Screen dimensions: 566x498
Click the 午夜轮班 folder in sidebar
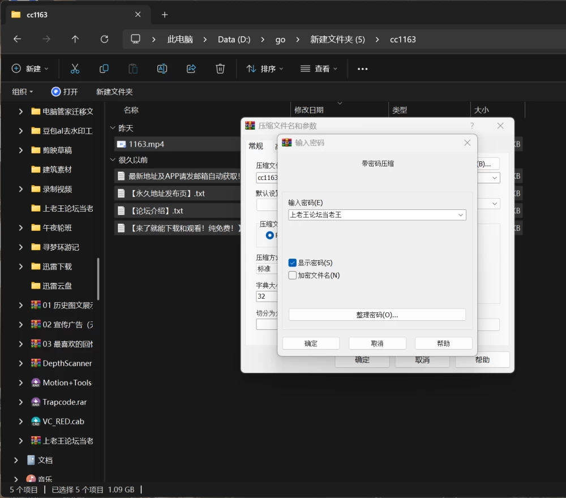pos(57,227)
